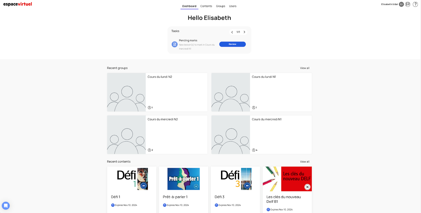
Task: Select the Users tab
Action: (233, 6)
